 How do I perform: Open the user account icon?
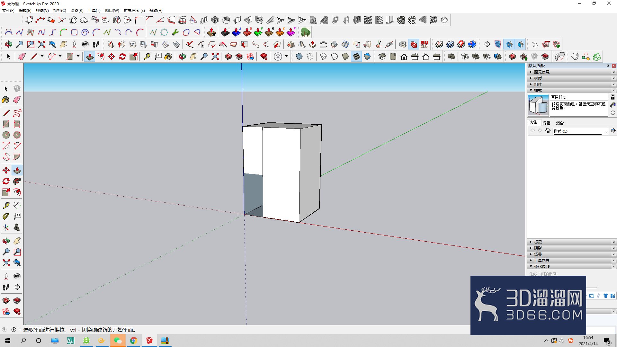(278, 57)
